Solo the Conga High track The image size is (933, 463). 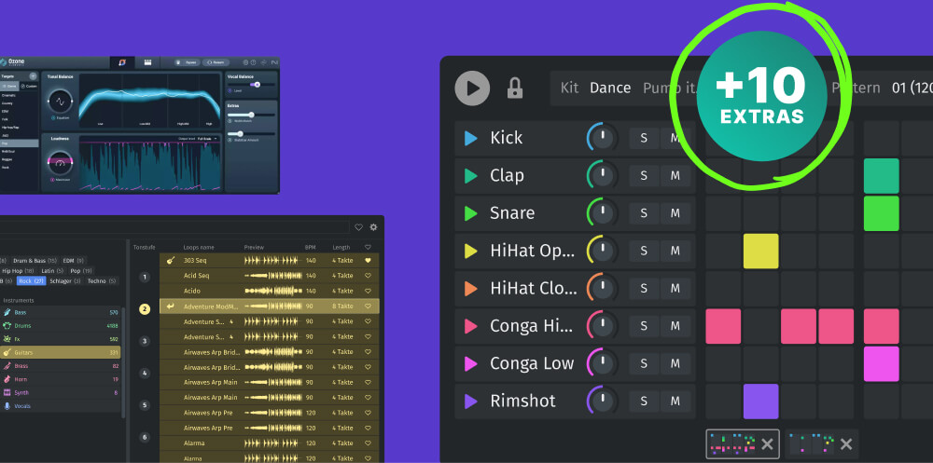(644, 326)
